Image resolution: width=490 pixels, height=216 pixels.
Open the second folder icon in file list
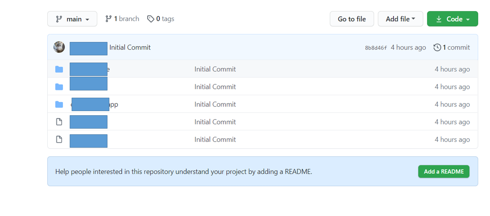59,87
